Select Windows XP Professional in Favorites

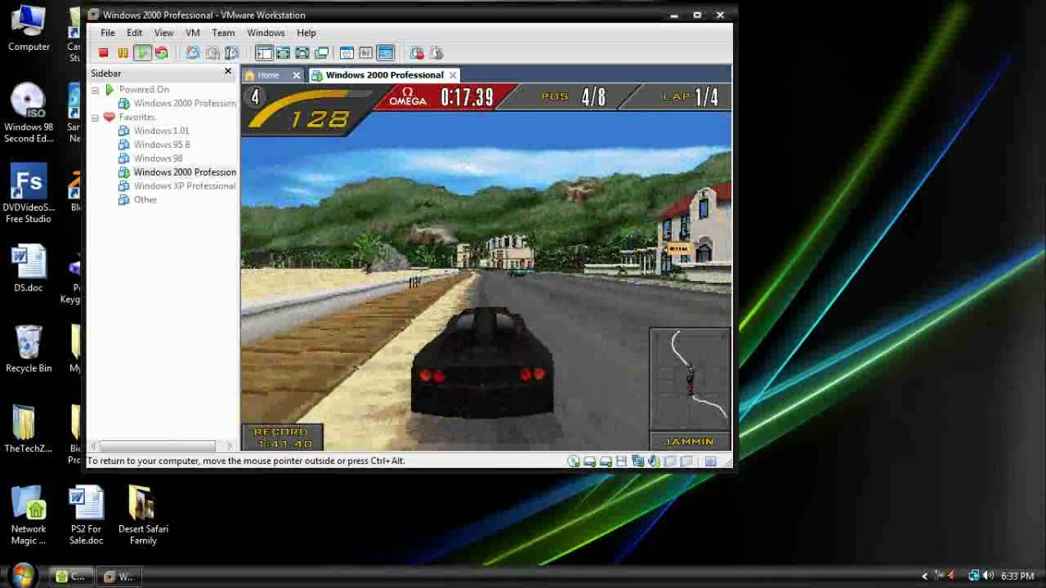[185, 186]
